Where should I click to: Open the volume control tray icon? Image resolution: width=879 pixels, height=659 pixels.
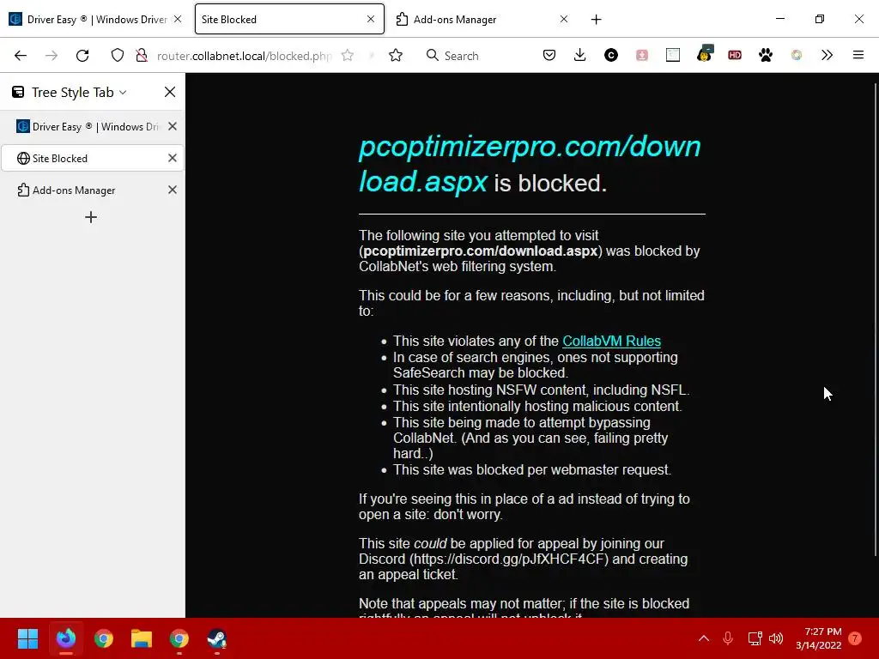point(776,638)
